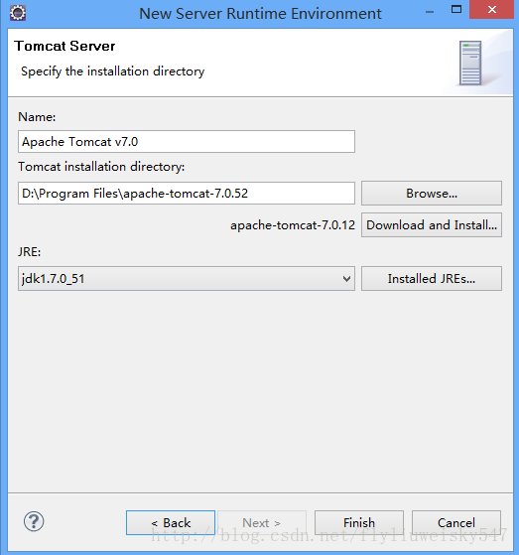519x555 pixels.
Task: Click the apache-tomcat-7.0.12 label
Action: [x=293, y=225]
